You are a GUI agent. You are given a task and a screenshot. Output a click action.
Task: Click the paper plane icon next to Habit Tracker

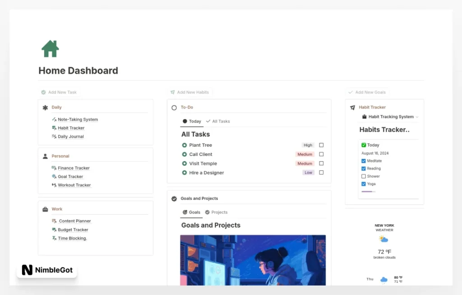coord(353,107)
